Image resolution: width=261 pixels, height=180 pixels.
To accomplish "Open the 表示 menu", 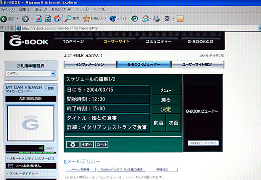I will [41, 10].
